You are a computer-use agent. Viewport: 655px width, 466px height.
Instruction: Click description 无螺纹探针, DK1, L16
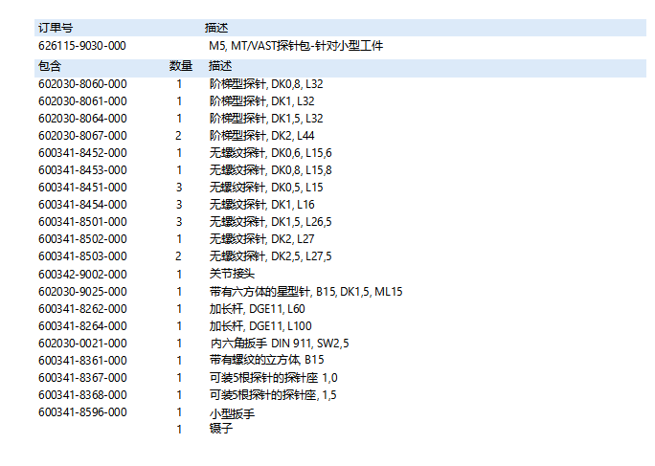click(262, 204)
